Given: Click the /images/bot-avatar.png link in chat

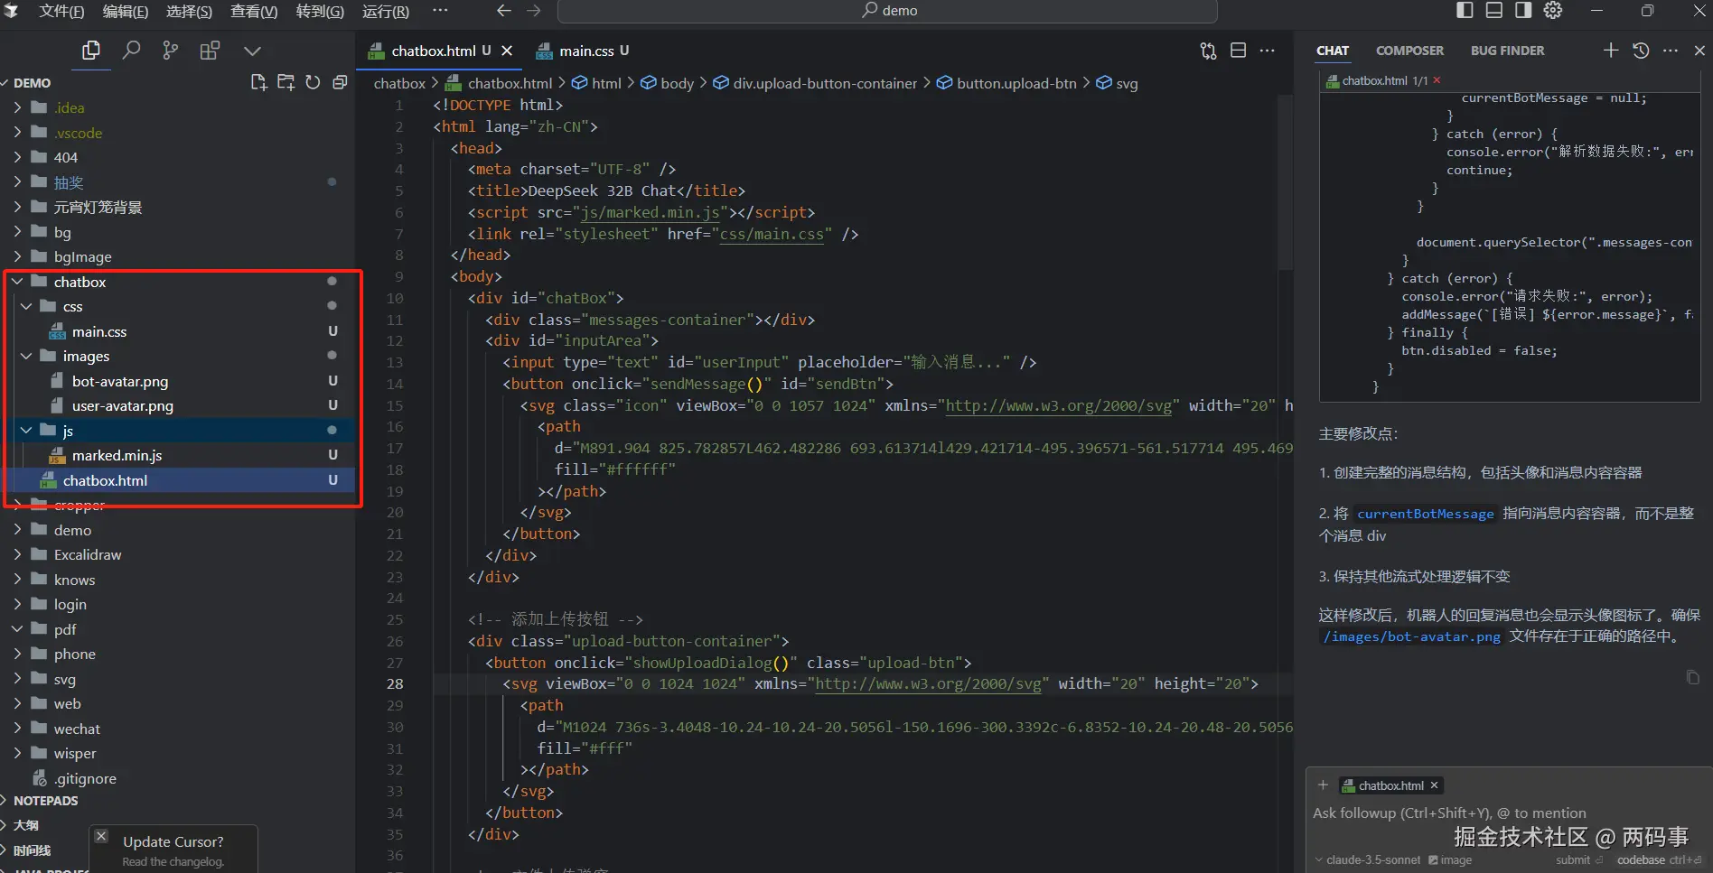Looking at the screenshot, I should [1411, 636].
